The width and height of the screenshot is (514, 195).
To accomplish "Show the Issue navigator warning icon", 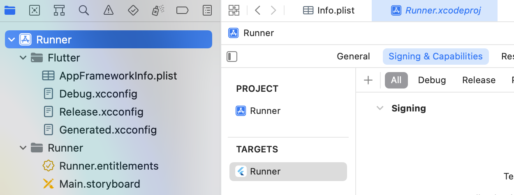I will (109, 10).
